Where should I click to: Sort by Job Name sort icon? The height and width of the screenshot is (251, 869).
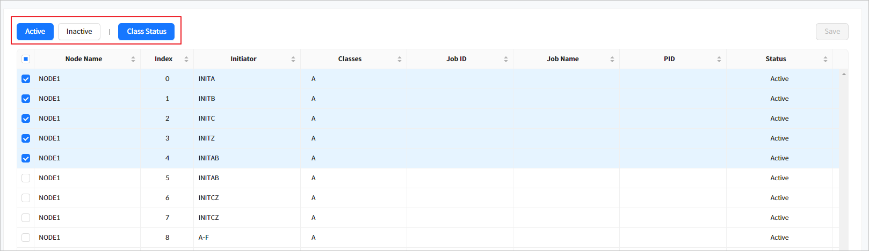click(x=612, y=60)
